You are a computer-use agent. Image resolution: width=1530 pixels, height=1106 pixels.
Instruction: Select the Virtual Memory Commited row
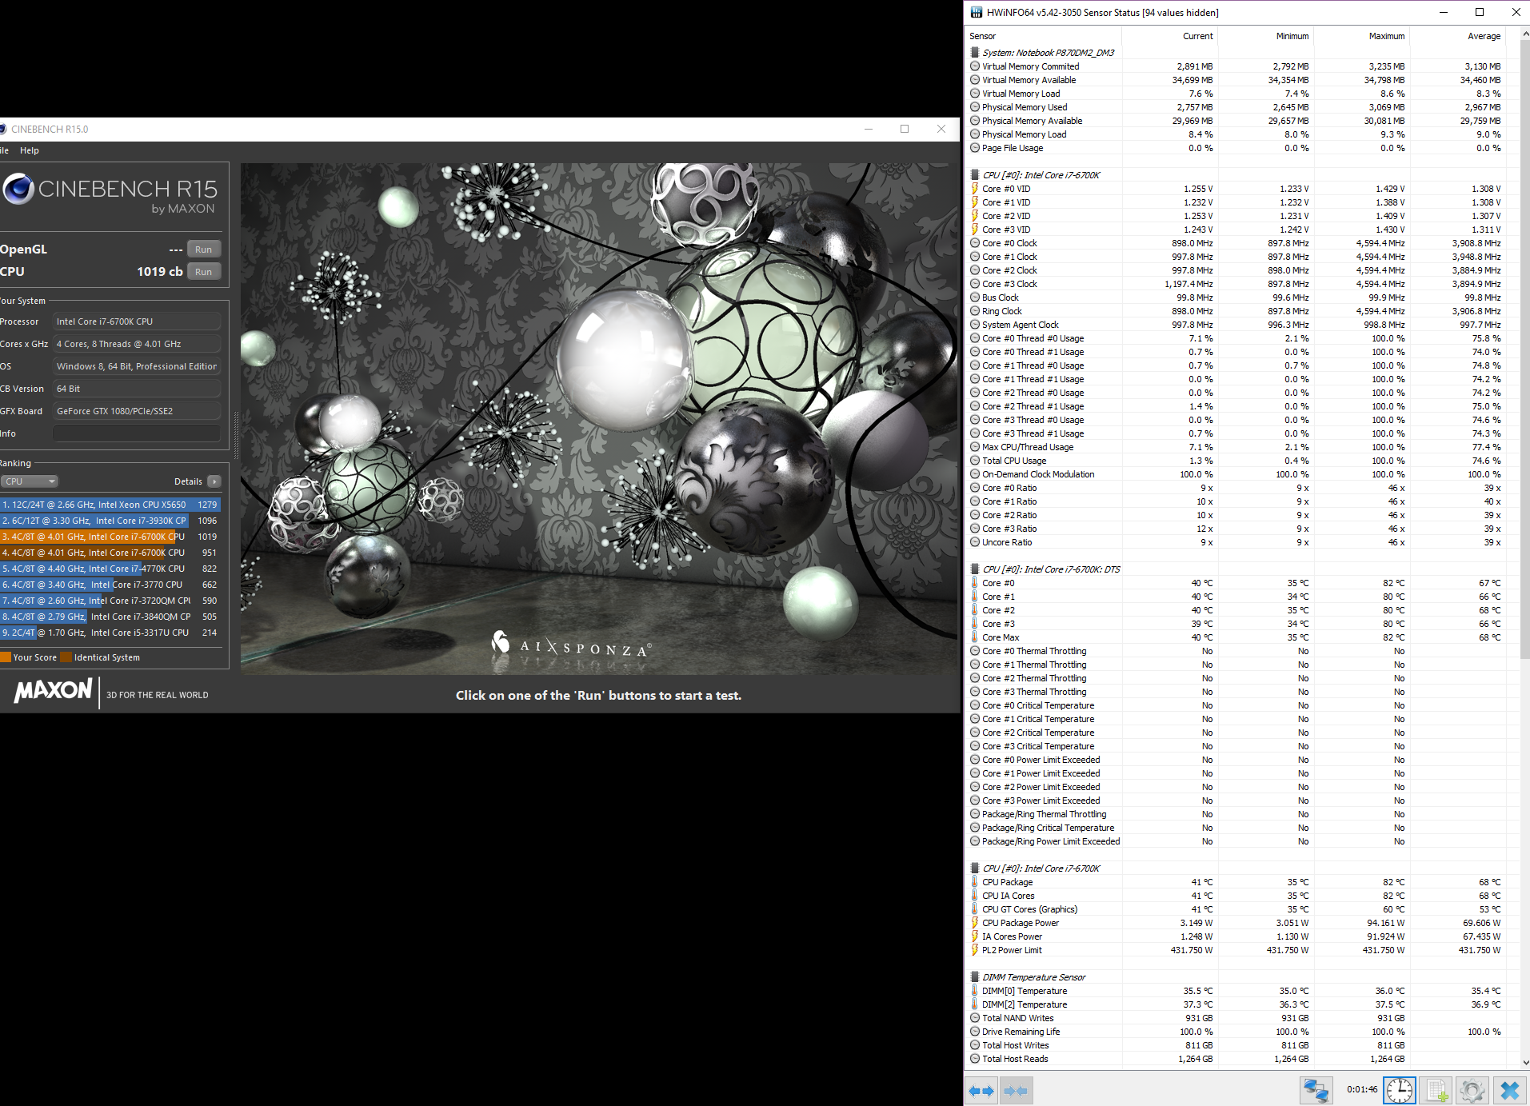1237,66
